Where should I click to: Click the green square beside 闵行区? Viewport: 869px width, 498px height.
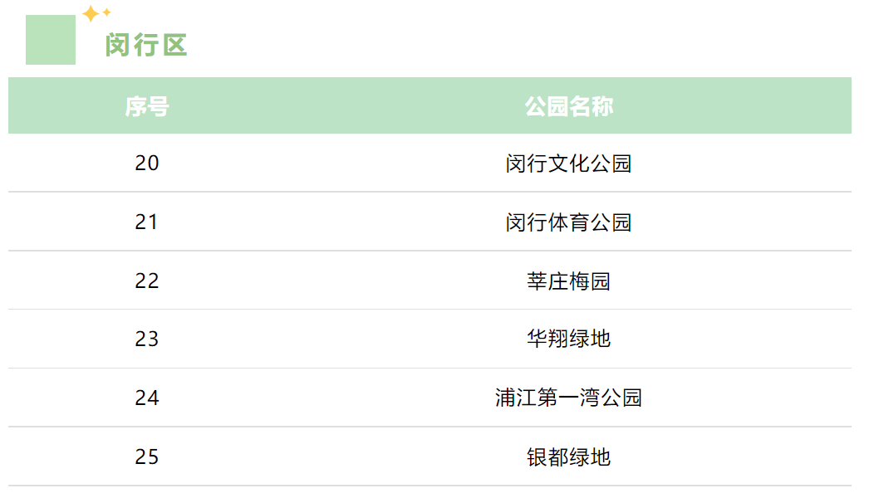tap(51, 40)
